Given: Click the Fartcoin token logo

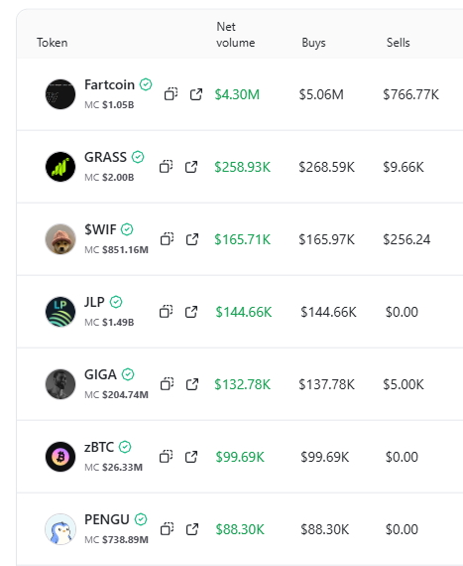Looking at the screenshot, I should [60, 94].
